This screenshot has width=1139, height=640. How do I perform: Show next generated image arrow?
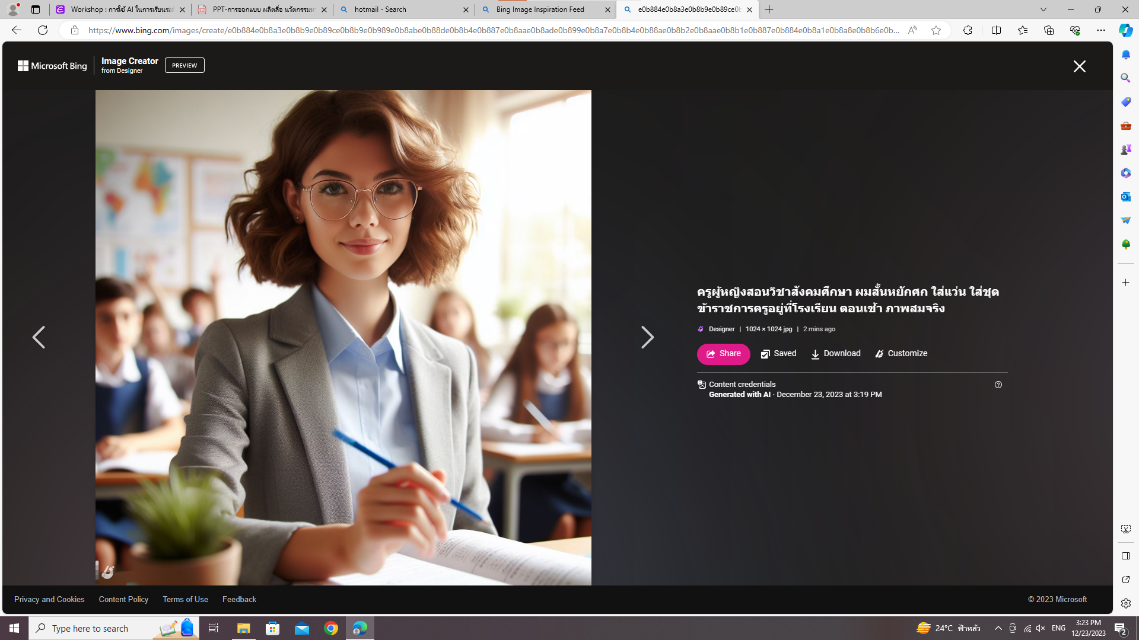click(x=647, y=337)
